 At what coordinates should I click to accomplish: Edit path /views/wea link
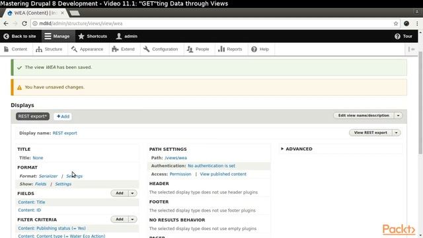pyautogui.click(x=176, y=158)
